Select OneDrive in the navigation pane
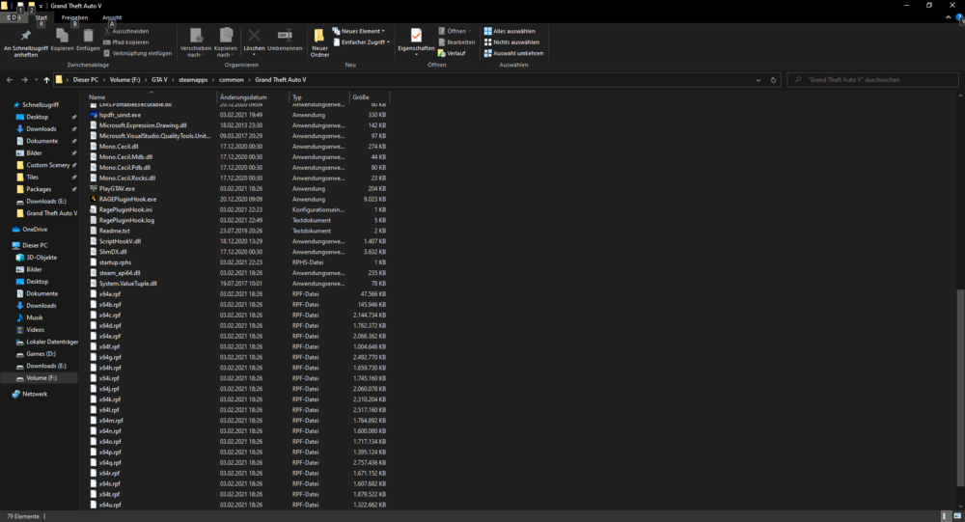The image size is (965, 522). pyautogui.click(x=35, y=229)
